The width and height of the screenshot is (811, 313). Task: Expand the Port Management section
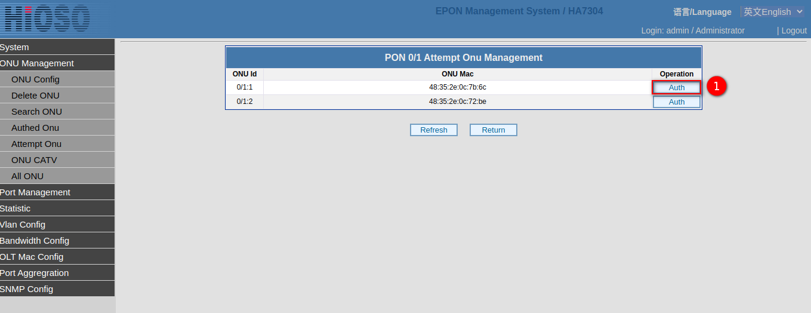[35, 192]
